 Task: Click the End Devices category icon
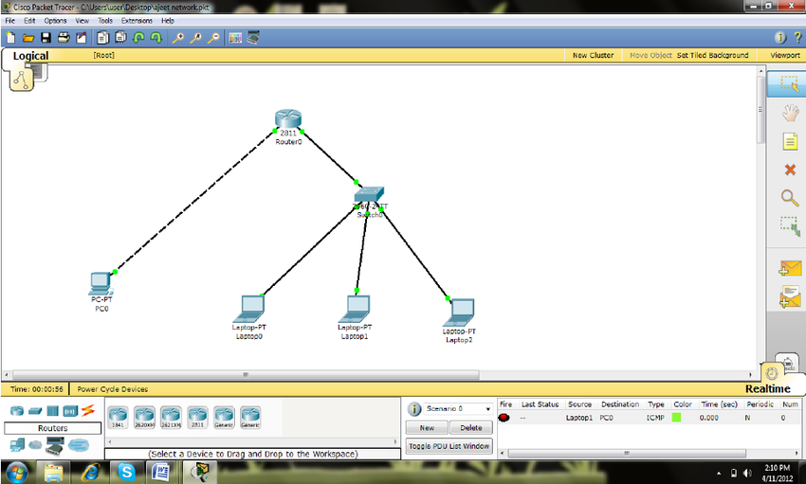pos(17,445)
